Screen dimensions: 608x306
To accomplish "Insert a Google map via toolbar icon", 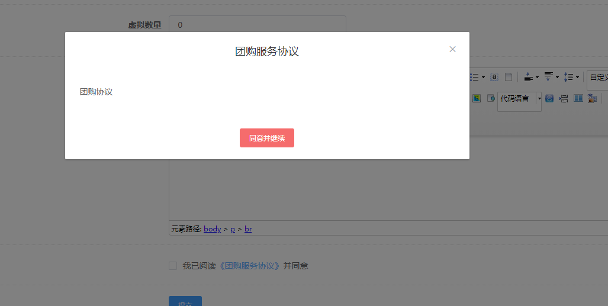I will 477,98.
